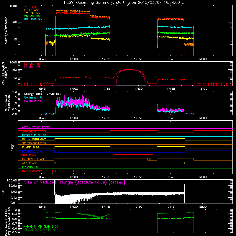Click the "Size of Reduced Triangle" magenta label
Screen dimensions: 236x236
75,182
